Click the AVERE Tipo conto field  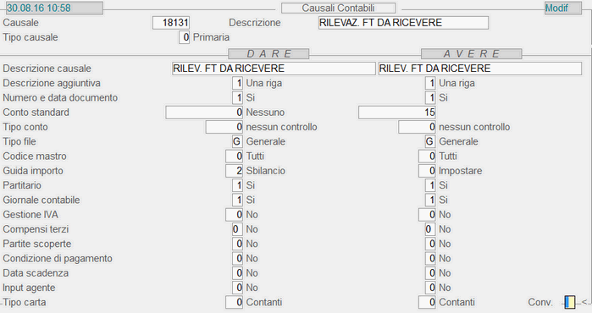[x=418, y=127]
